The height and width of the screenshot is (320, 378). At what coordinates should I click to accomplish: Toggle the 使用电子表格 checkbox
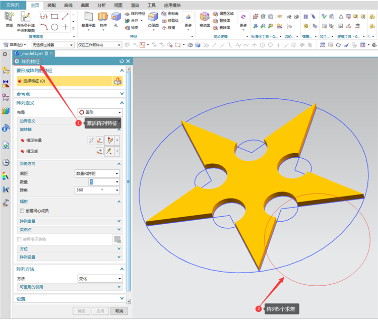(x=19, y=239)
